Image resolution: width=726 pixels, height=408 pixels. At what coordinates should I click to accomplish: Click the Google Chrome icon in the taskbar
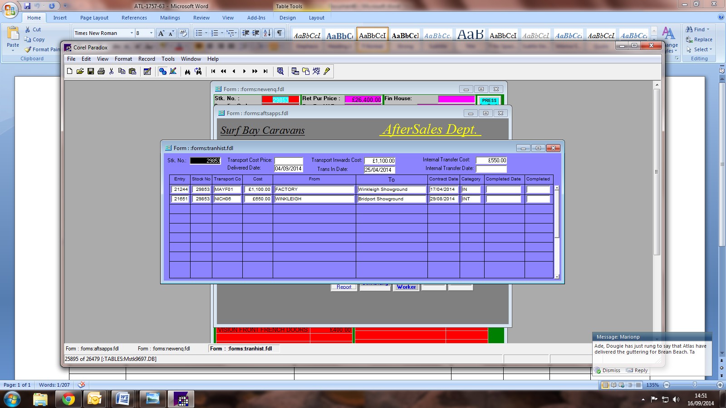coord(69,399)
